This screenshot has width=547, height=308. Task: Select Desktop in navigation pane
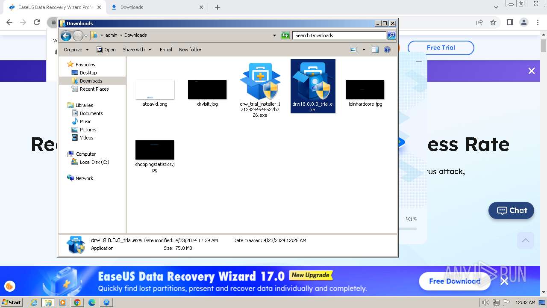[x=88, y=73]
